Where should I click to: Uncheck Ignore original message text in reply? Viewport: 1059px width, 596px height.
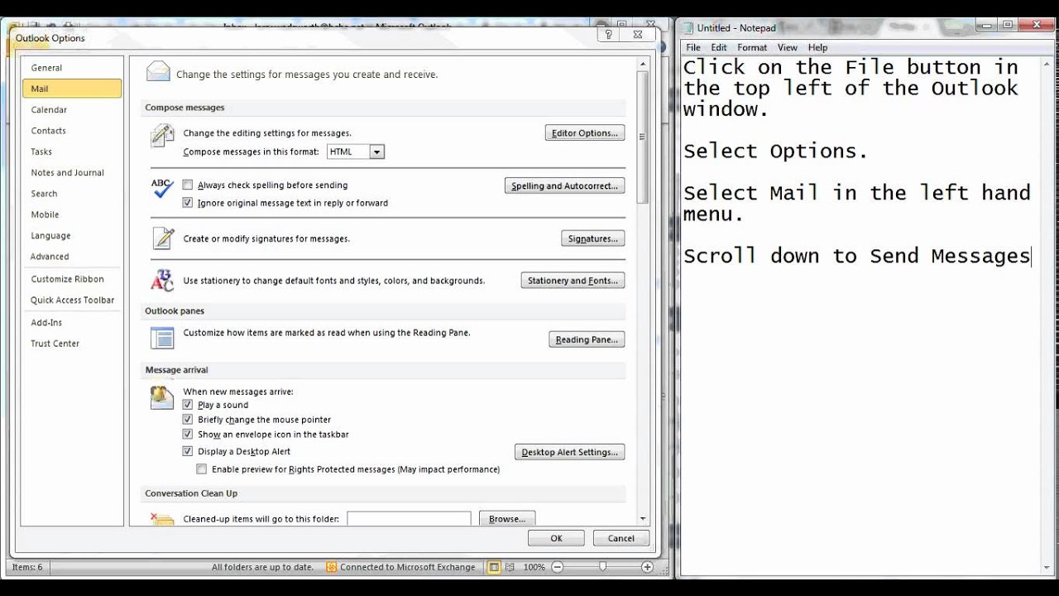click(x=188, y=203)
